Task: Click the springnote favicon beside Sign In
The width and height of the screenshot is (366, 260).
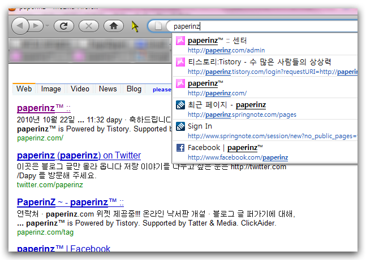Action: tap(180, 126)
